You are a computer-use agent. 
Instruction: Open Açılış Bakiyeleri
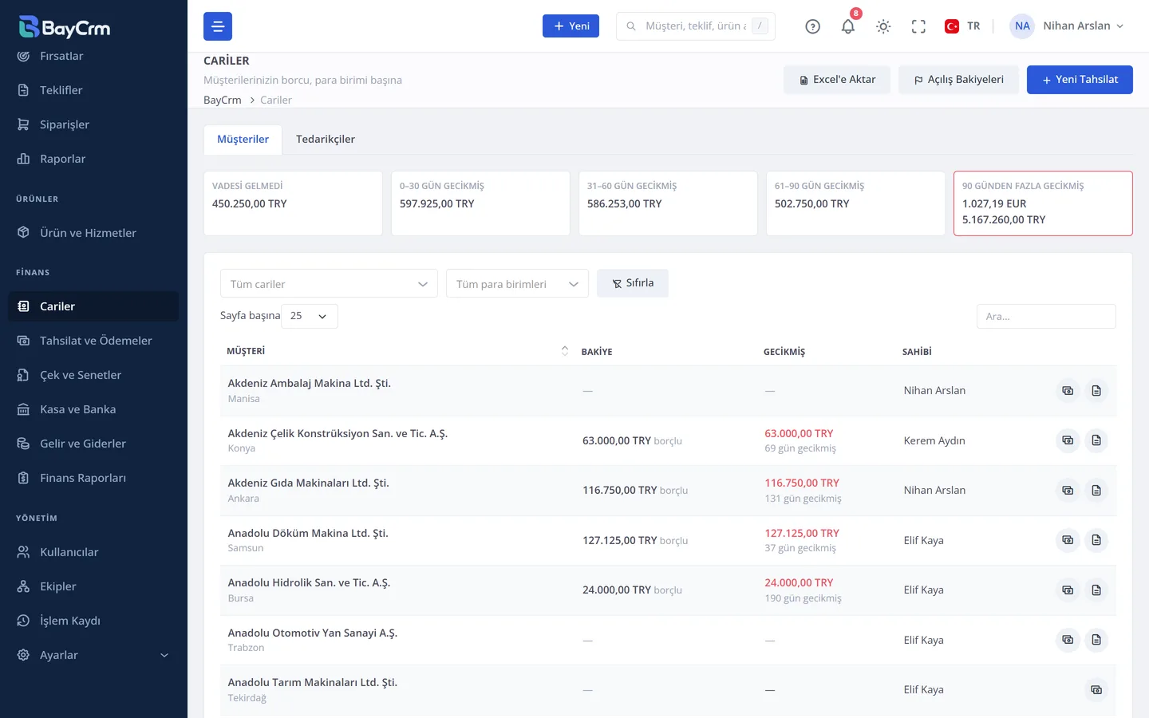(x=958, y=80)
